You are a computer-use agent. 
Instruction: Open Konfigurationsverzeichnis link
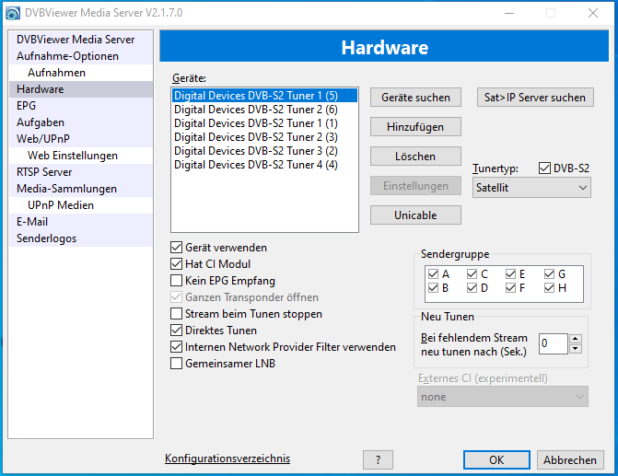click(x=227, y=459)
